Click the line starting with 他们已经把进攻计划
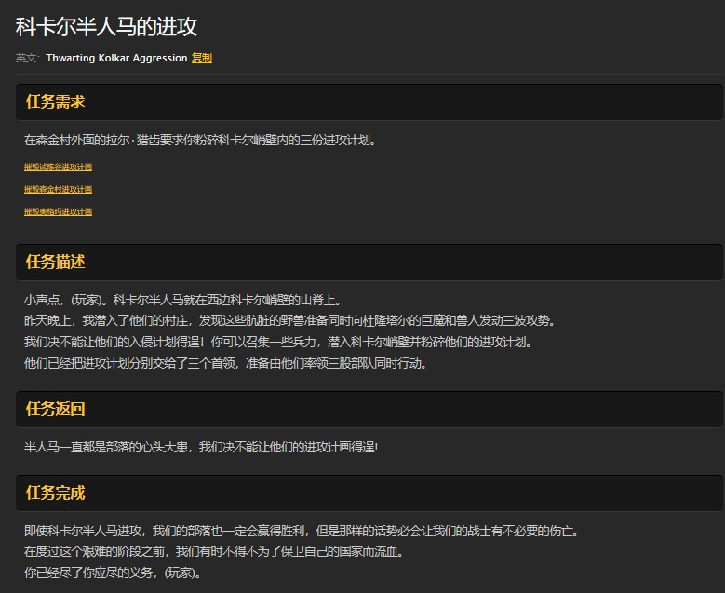This screenshot has width=725, height=593. click(225, 363)
